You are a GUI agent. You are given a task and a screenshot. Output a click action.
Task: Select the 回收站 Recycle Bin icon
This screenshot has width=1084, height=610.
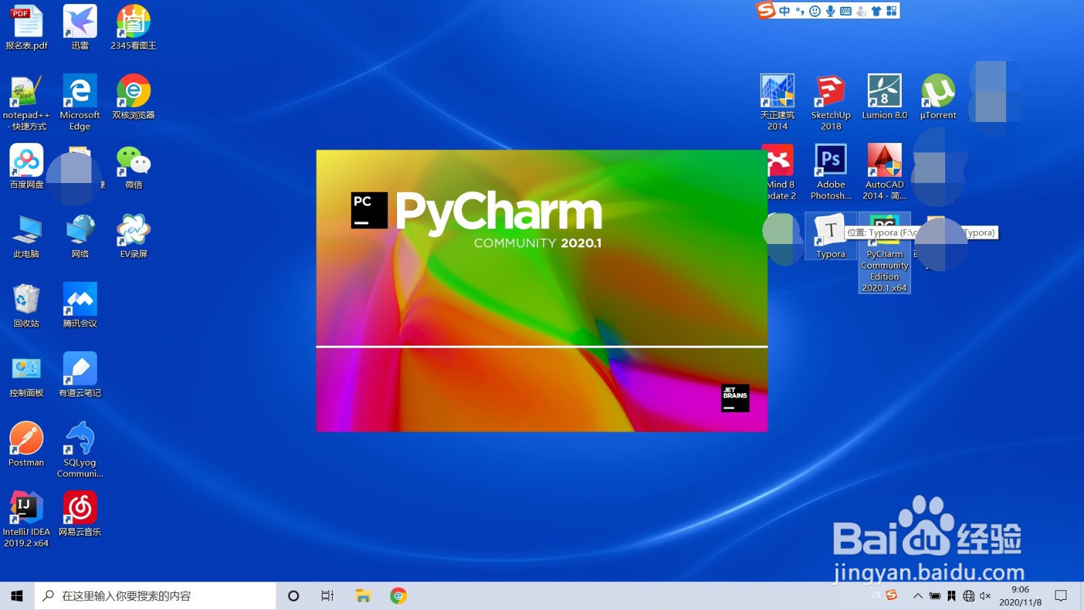coord(26,306)
